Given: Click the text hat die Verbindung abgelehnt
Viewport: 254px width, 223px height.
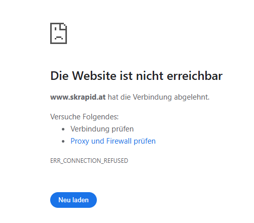Looking at the screenshot, I should click(159, 97).
